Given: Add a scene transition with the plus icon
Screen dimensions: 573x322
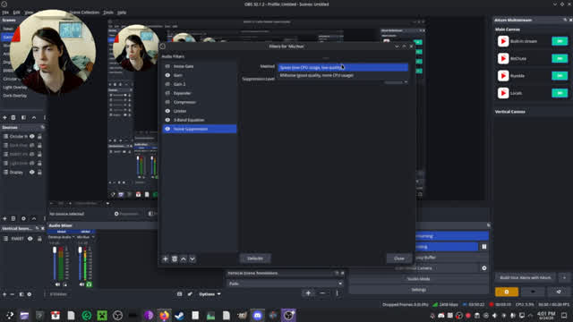Looking at the screenshot, I should tap(308, 293).
